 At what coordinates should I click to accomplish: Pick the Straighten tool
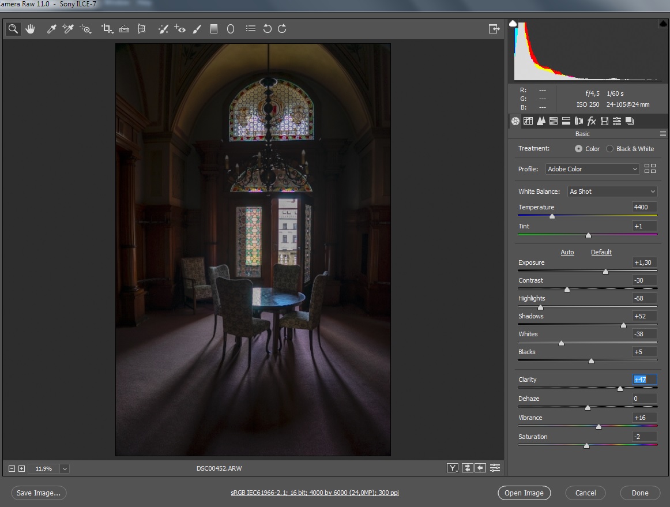click(124, 29)
